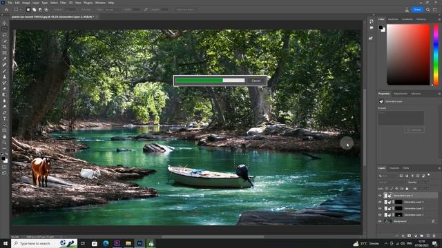Click Select and Mask button in options bar
The image size is (442, 248).
pyautogui.click(x=186, y=10)
